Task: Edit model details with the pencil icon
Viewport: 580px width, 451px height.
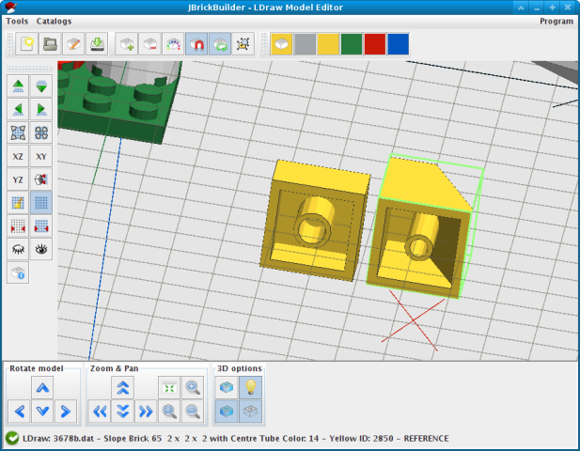Action: point(73,44)
